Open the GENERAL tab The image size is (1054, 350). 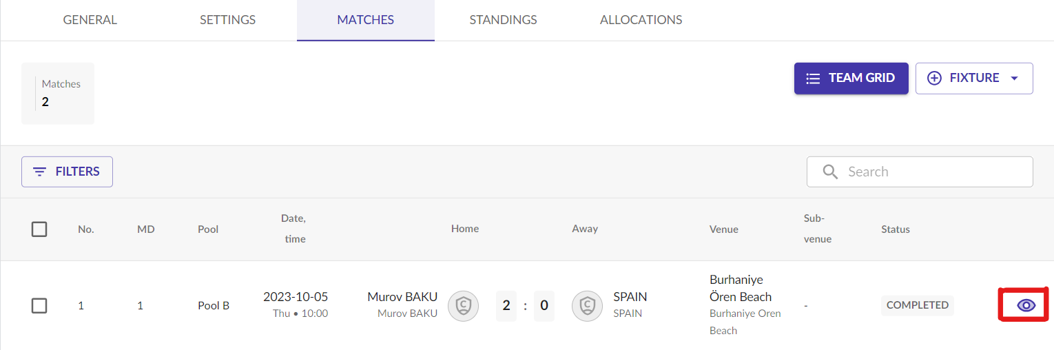tap(90, 20)
